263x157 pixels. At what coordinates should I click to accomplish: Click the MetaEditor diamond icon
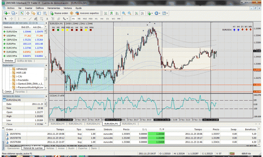pos(72,13)
